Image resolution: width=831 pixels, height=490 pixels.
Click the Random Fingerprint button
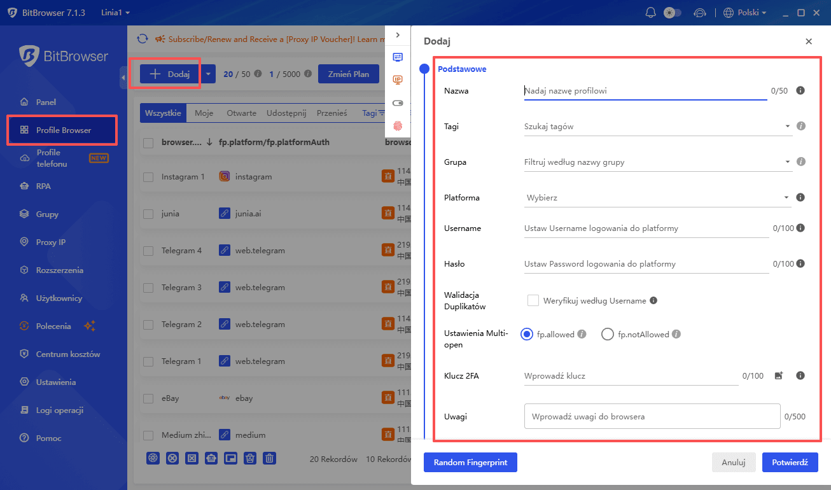[x=470, y=463]
